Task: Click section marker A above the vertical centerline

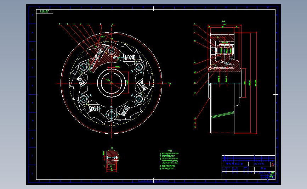Action: (113, 24)
